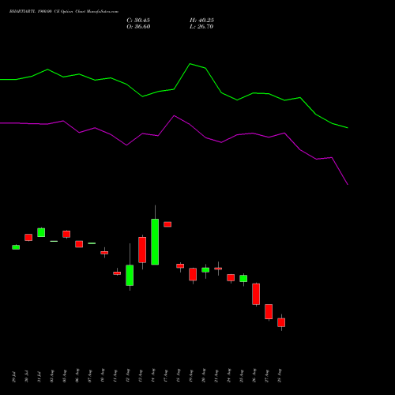Viewport: 395px width, 395px height.
Task: Click the tall green candle above 14 Aug
Action: click(x=155, y=242)
